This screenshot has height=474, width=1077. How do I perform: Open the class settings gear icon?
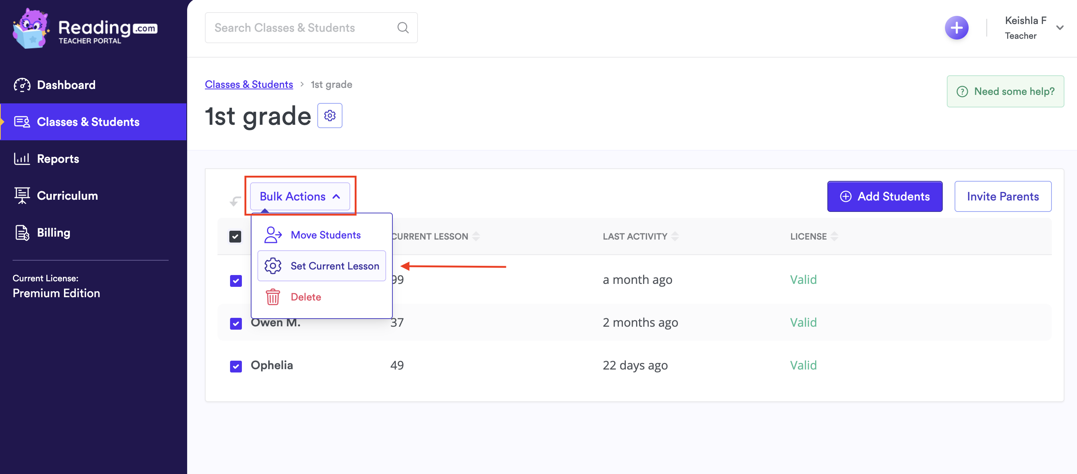pos(330,116)
